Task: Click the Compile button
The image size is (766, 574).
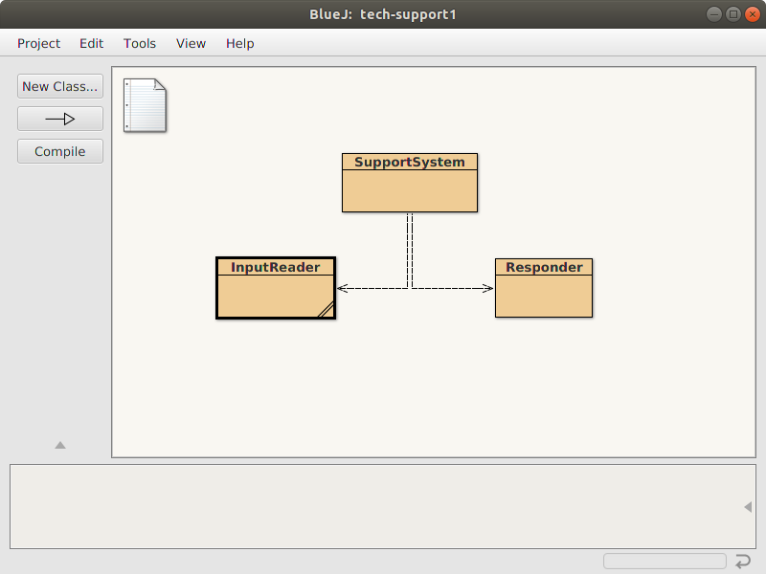Action: 59,150
